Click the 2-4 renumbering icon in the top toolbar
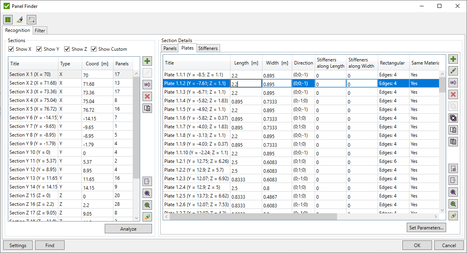 click(x=31, y=19)
